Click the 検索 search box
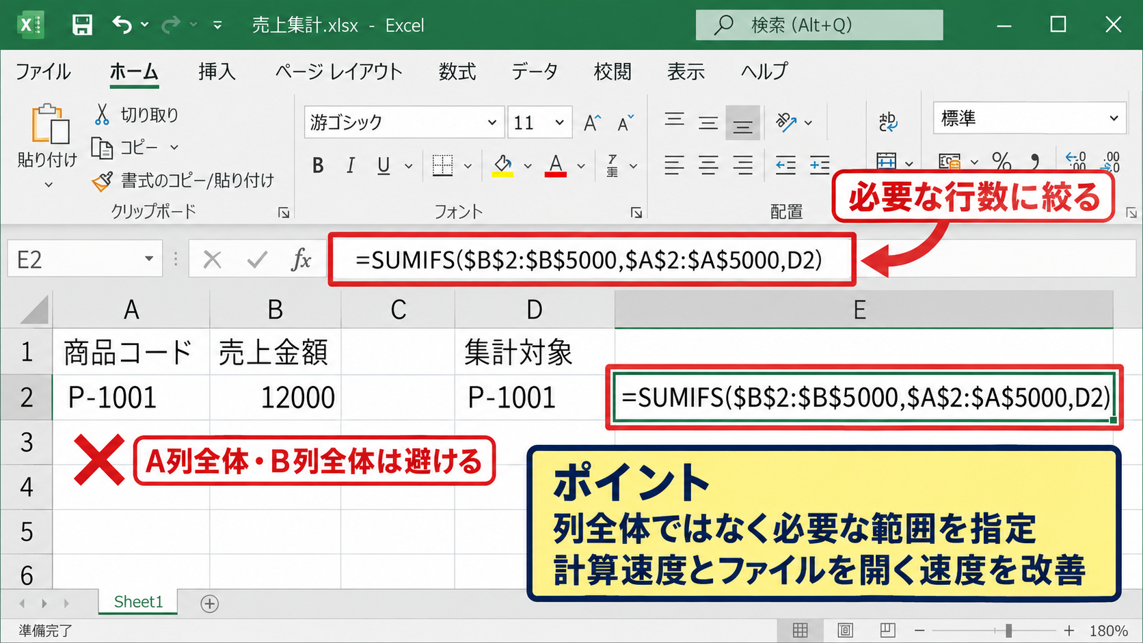Image resolution: width=1143 pixels, height=643 pixels. coord(820,25)
